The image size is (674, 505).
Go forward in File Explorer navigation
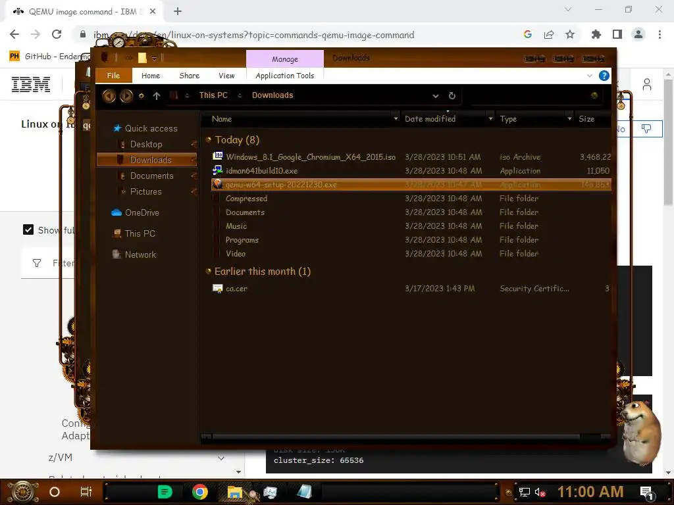[126, 95]
